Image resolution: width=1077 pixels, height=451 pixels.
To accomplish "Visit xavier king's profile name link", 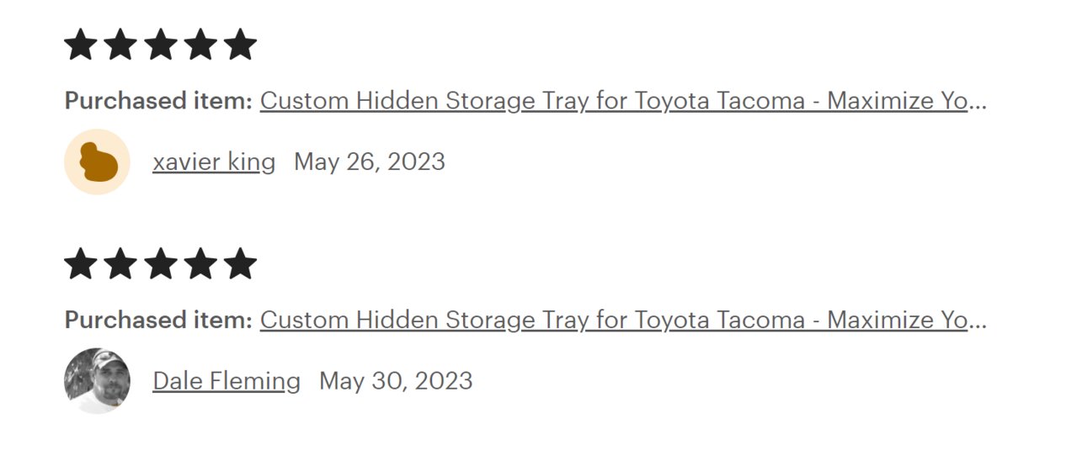I will click(x=214, y=162).
